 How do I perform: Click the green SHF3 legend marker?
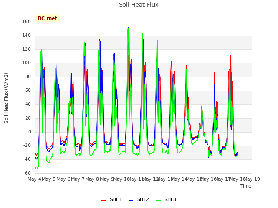(x=158, y=200)
